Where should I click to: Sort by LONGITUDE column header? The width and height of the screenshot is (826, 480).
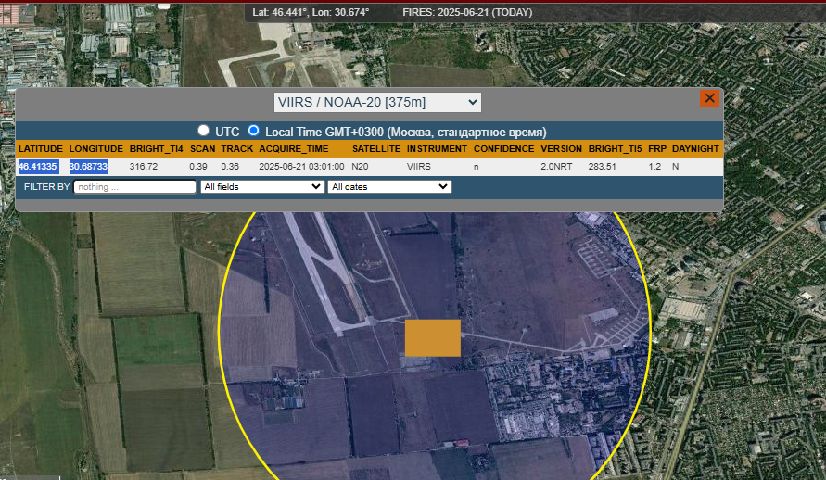pyautogui.click(x=95, y=149)
